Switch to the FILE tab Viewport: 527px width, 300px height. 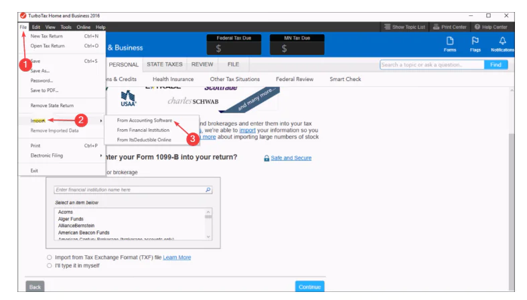tap(233, 64)
